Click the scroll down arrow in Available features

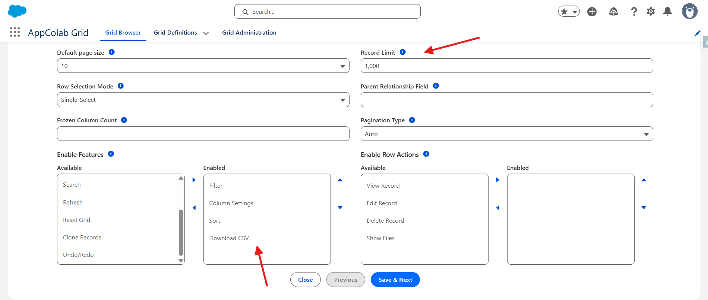pos(181,261)
